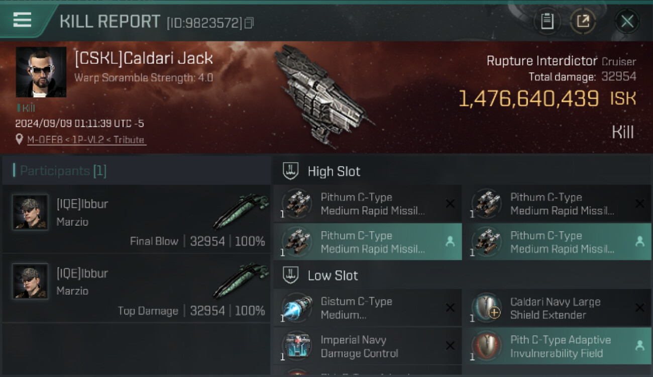Screen dimensions: 653x377
Task: Open the M-0EE8 Tribute location link
Action: 86,140
